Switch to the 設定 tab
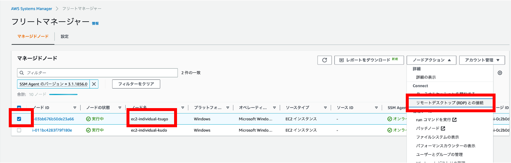 tap(65, 37)
